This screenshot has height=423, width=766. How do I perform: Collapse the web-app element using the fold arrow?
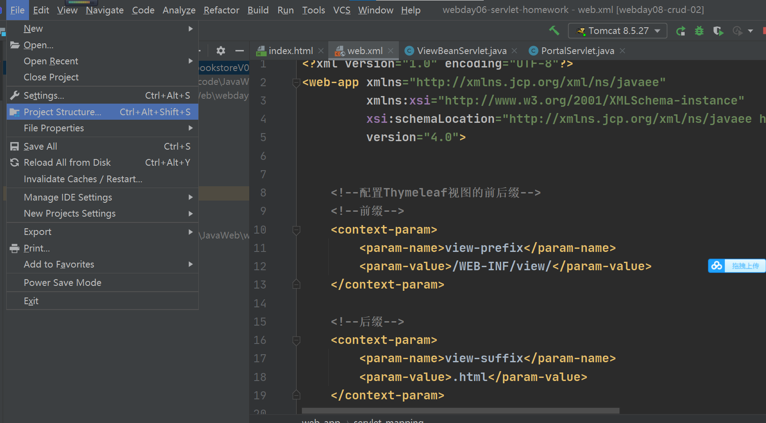296,82
